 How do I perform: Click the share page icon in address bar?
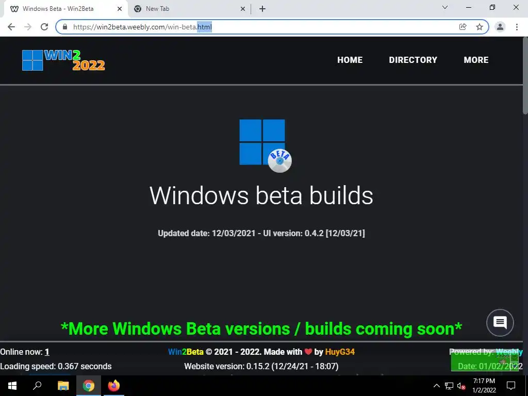click(x=463, y=27)
